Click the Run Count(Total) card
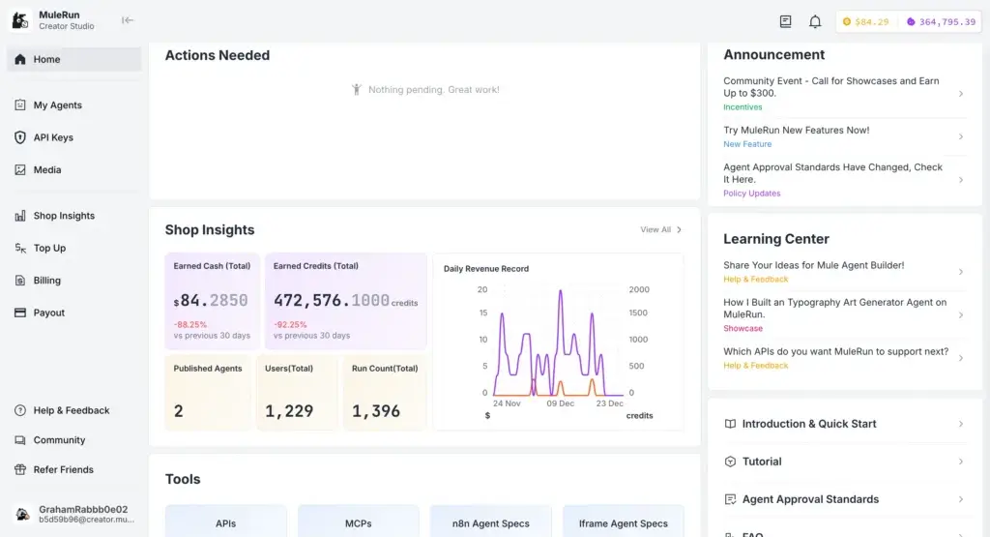Viewport: 990px width, 537px height. point(385,393)
